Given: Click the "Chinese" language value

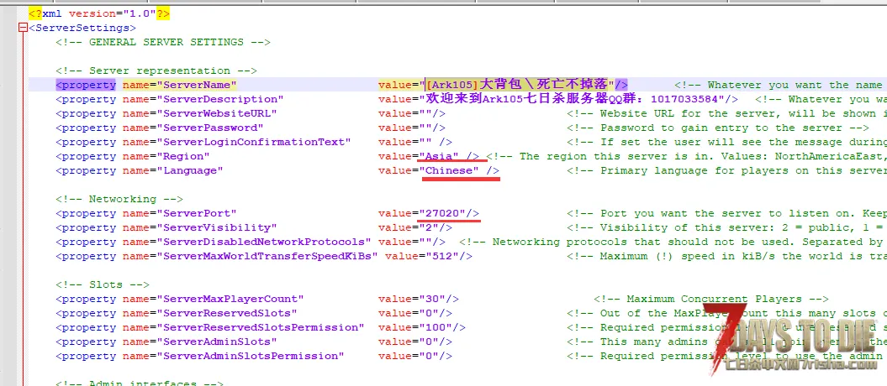Looking at the screenshot, I should [x=449, y=170].
